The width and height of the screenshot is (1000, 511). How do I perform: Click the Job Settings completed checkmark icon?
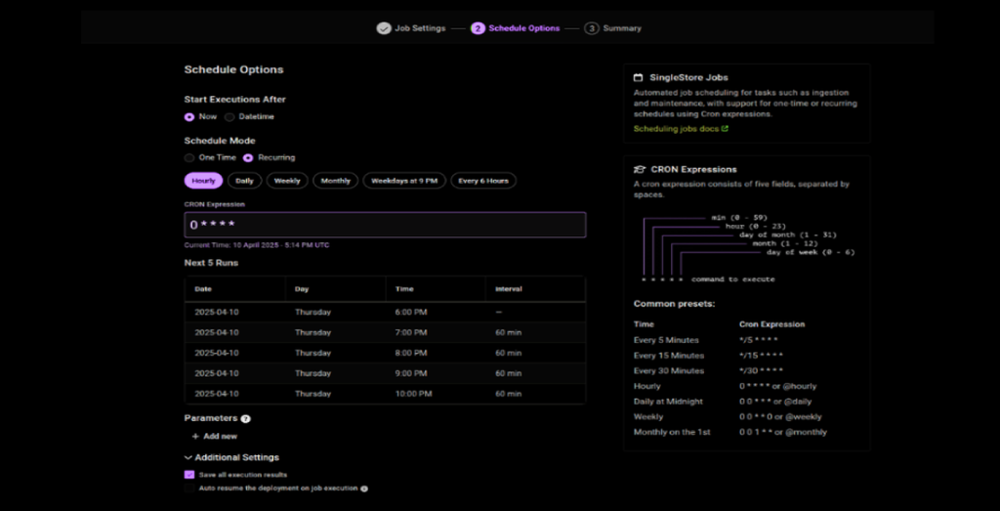(x=384, y=28)
